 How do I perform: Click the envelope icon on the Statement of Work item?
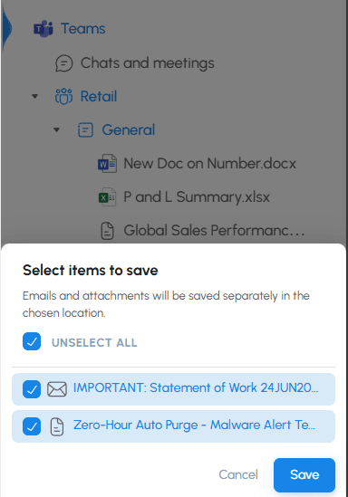click(x=57, y=389)
